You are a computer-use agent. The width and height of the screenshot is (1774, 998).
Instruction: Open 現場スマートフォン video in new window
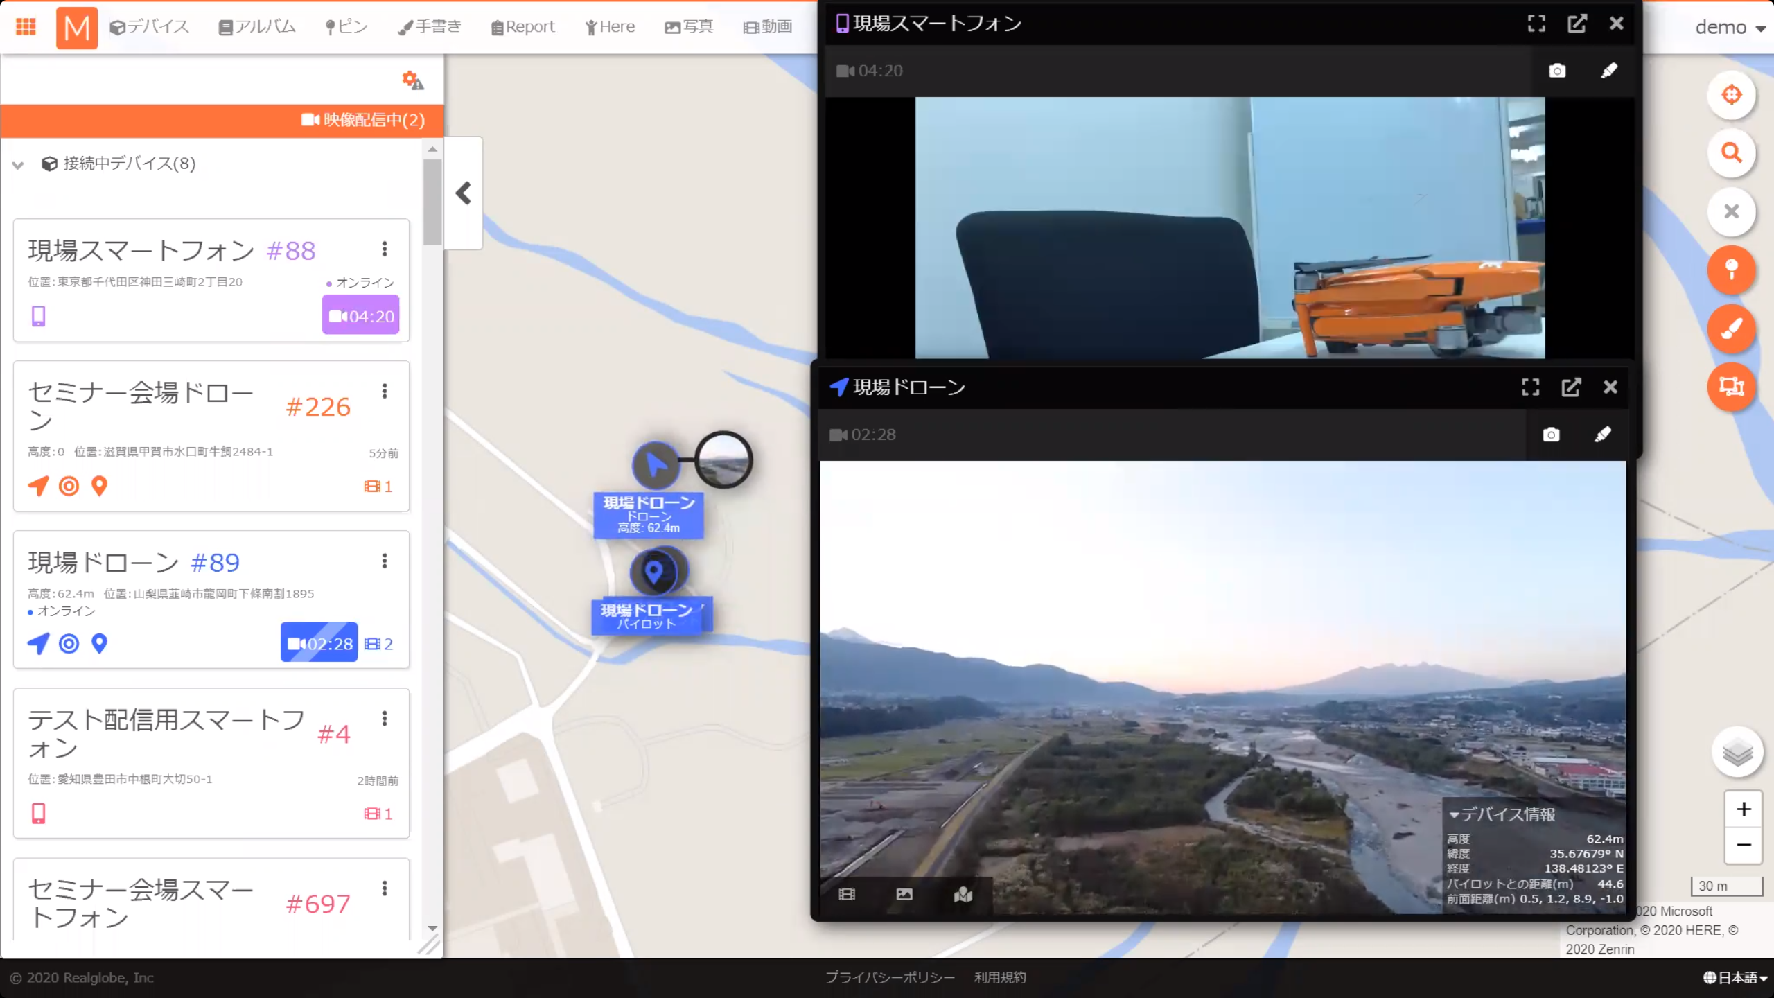click(x=1577, y=24)
